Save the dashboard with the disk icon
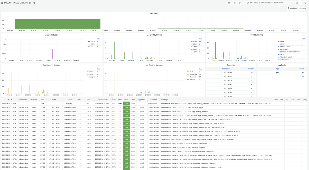This screenshot has height=170, width=309. click(235, 3)
